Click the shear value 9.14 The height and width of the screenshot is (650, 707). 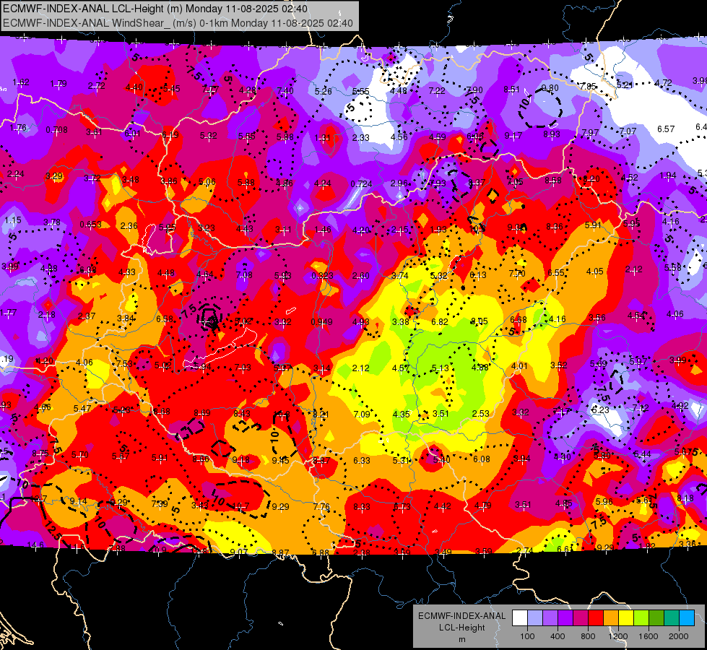point(79,501)
